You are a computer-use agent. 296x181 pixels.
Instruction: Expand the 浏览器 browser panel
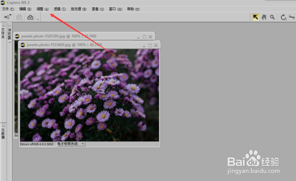coord(9,25)
